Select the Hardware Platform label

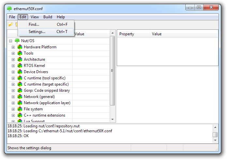pyautogui.click(x=40, y=47)
